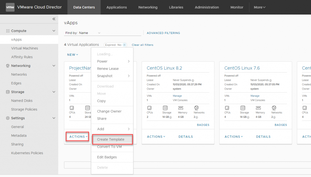This screenshot has height=177, width=311.
Task: Choose Renew Lease menu item
Action: (112, 69)
